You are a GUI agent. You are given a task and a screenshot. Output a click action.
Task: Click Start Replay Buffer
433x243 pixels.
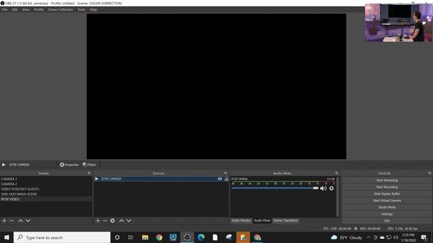coord(387,194)
